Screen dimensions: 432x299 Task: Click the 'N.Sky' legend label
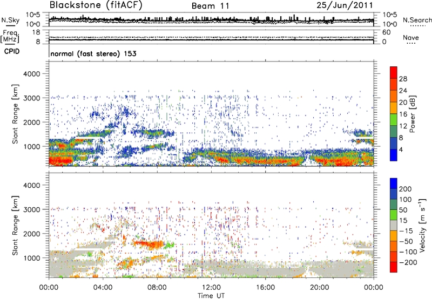(10, 20)
